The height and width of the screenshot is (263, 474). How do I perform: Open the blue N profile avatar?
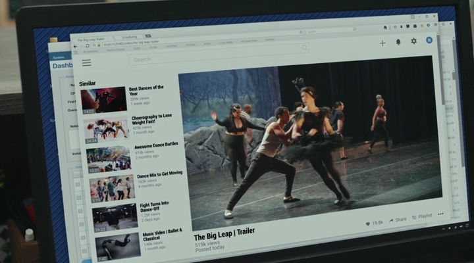click(x=429, y=40)
